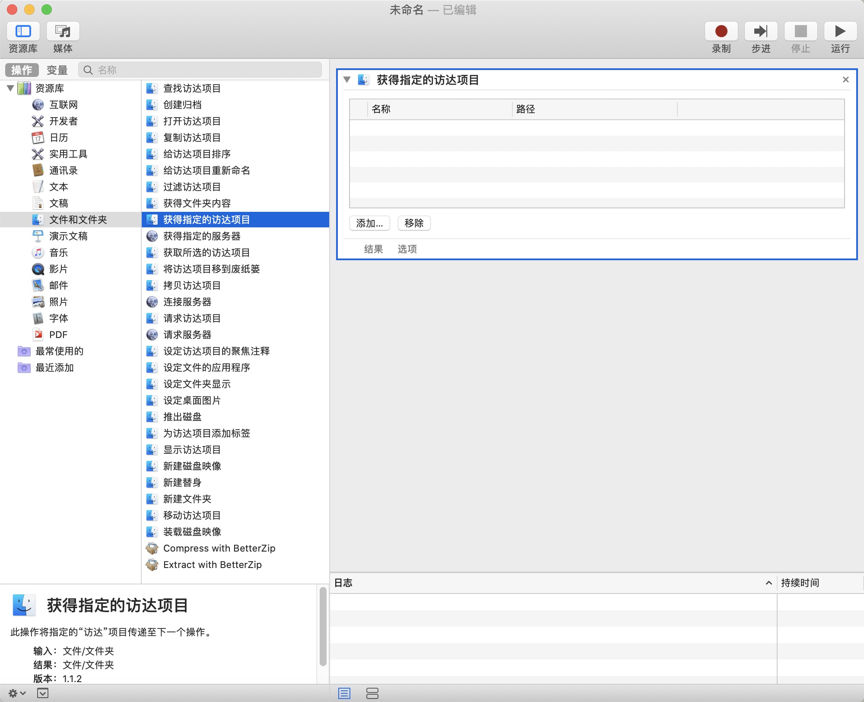Open the gear settings dropdown menu
This screenshot has width=864, height=702.
[17, 693]
